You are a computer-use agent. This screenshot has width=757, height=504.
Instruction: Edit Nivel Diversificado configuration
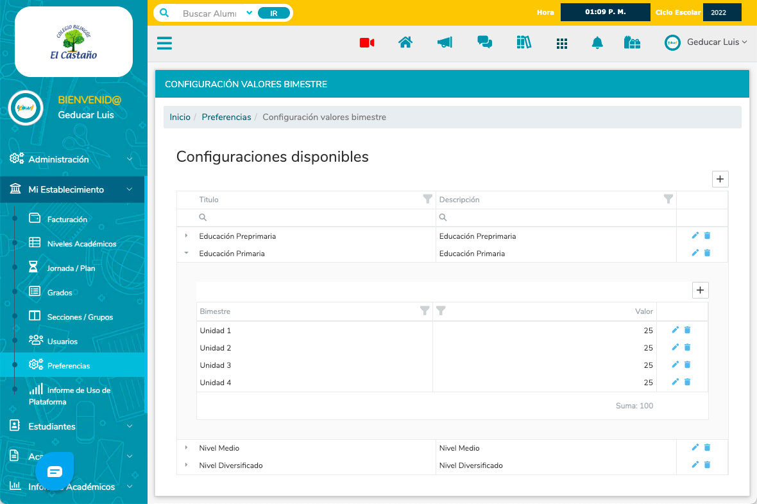tap(695, 465)
